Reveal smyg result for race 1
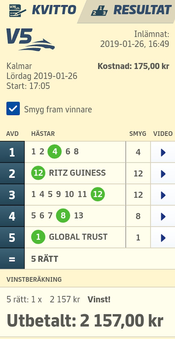This screenshot has height=339, width=175. coord(138,152)
